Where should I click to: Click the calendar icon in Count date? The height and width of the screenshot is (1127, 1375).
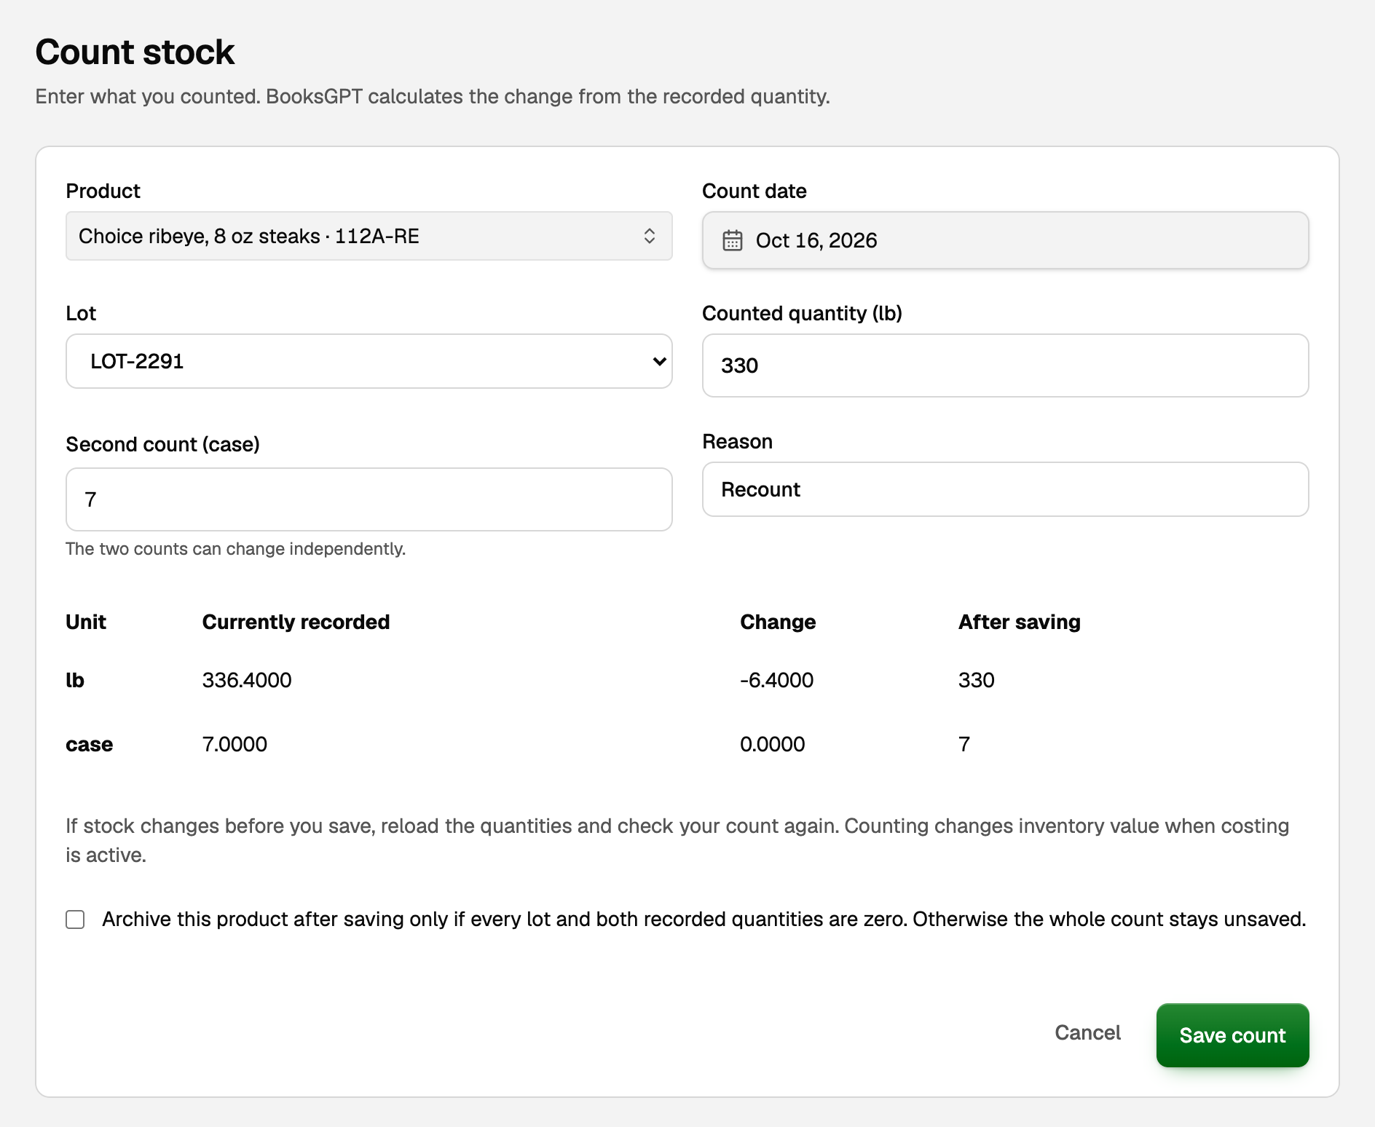[732, 240]
